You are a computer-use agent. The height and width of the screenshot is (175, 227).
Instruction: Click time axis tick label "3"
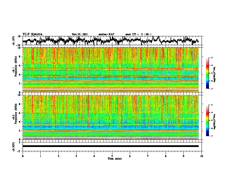tap(76, 156)
